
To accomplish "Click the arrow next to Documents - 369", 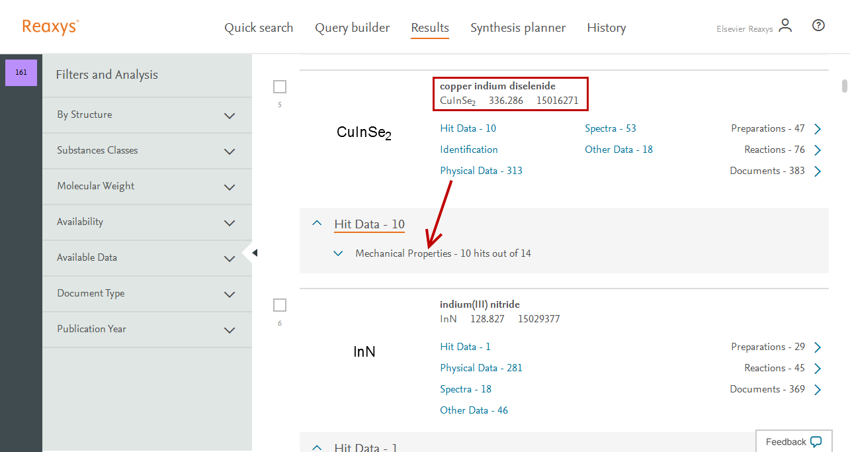I will [818, 390].
